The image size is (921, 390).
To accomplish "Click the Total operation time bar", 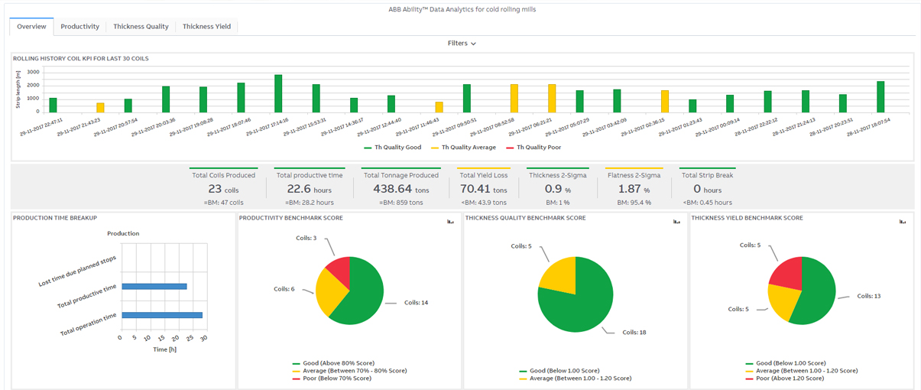I will coord(161,315).
